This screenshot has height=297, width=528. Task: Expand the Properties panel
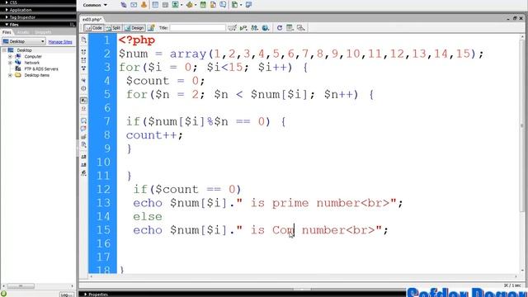[x=86, y=295]
